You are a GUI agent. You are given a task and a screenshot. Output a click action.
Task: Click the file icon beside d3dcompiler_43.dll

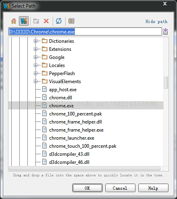44,154
